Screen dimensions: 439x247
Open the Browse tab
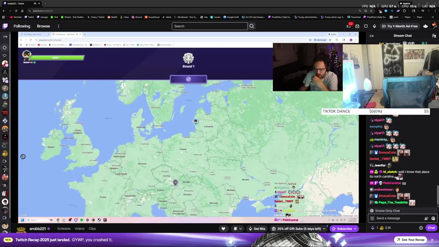[x=44, y=26]
